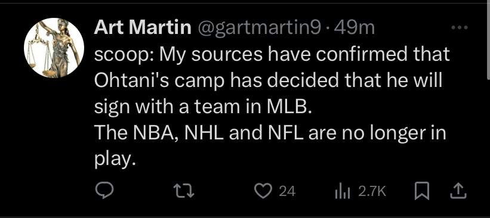Bookmark Art Martin's tweet
The height and width of the screenshot is (218, 490).
[x=421, y=191]
